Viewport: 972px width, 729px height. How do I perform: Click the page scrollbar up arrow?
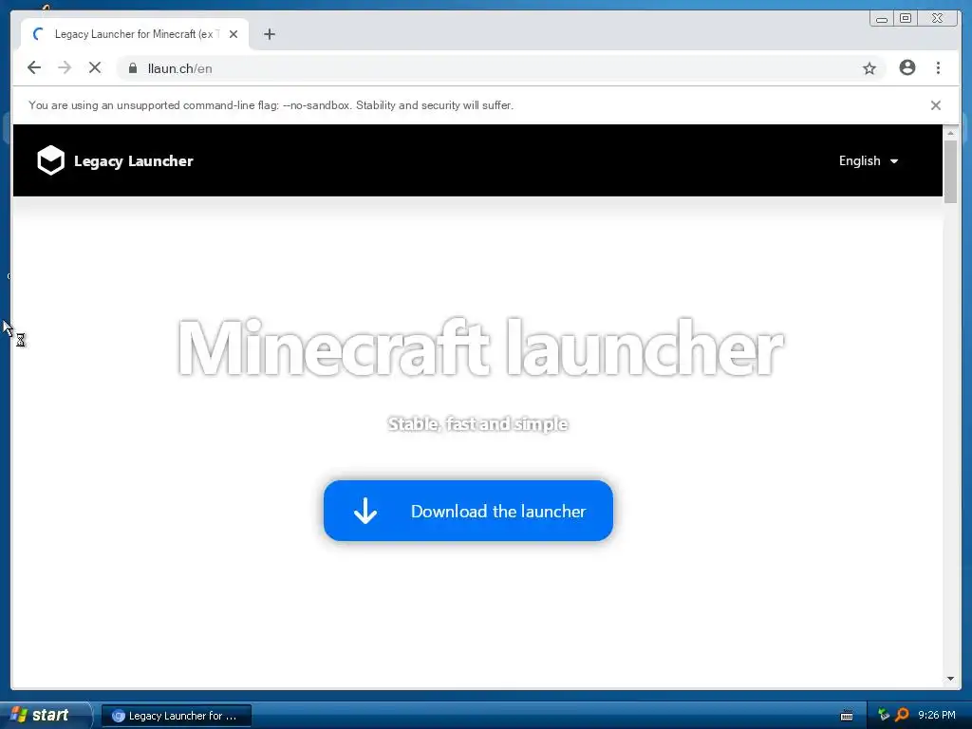tap(950, 133)
